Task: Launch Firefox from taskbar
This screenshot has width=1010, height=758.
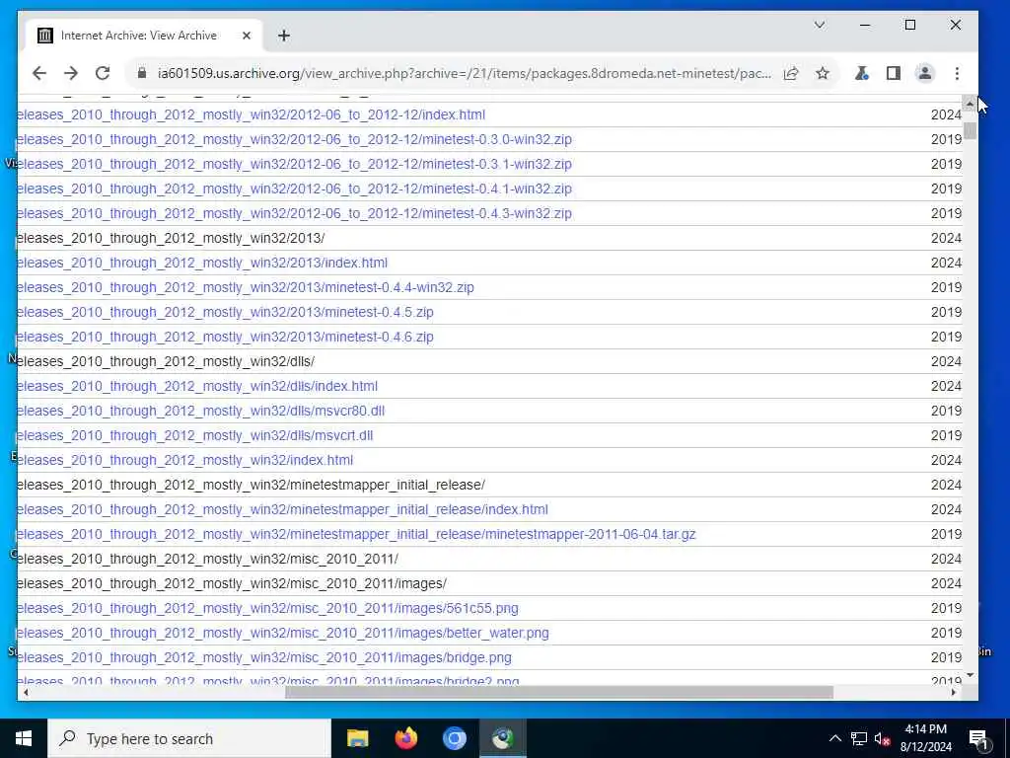Action: click(405, 738)
